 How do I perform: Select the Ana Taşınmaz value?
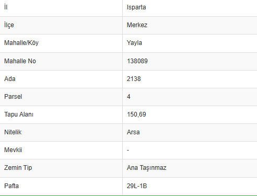pyautogui.click(x=147, y=168)
